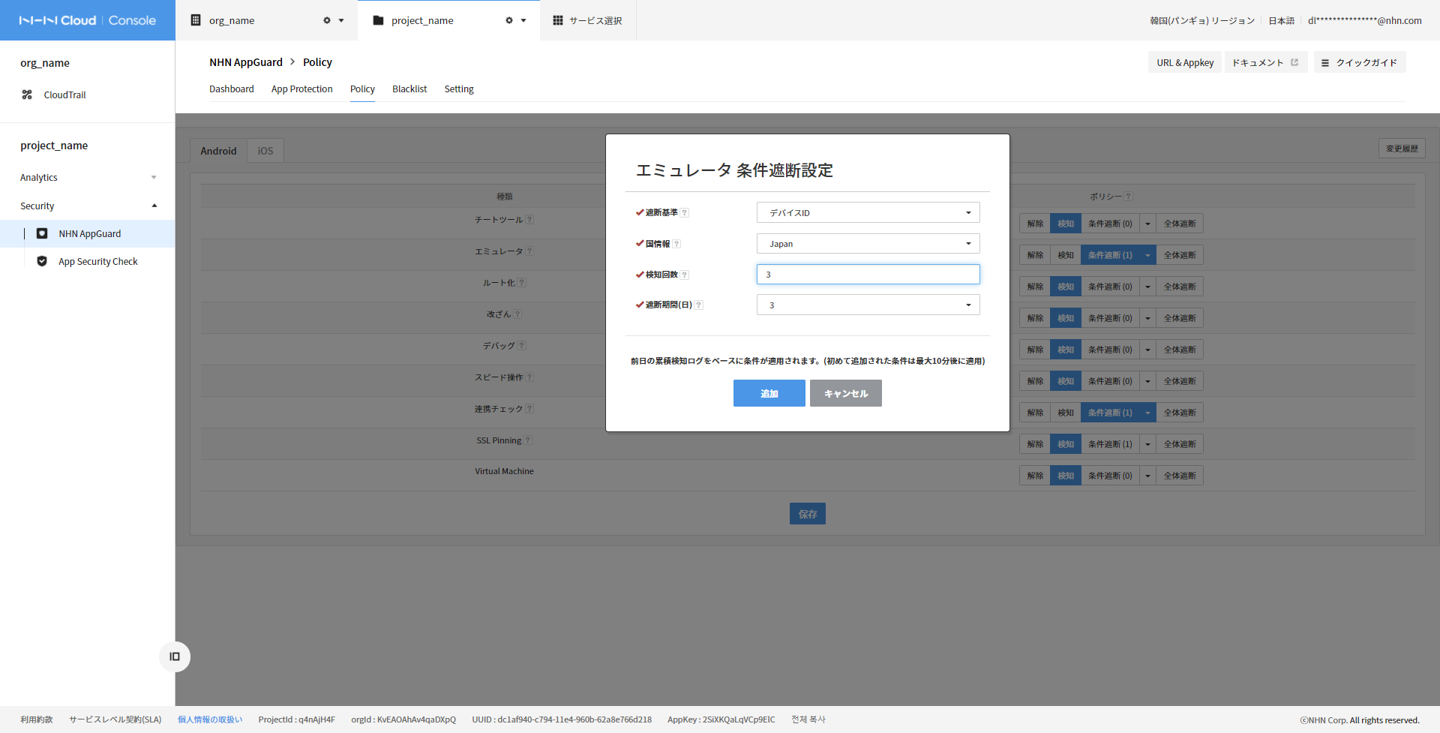
Task: Switch to the Blacklist tab
Action: pyautogui.click(x=409, y=89)
